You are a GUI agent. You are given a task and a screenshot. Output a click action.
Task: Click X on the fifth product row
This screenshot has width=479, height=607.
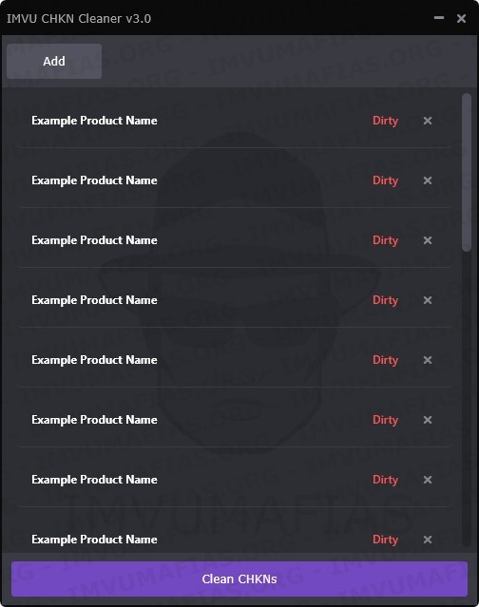click(x=427, y=360)
